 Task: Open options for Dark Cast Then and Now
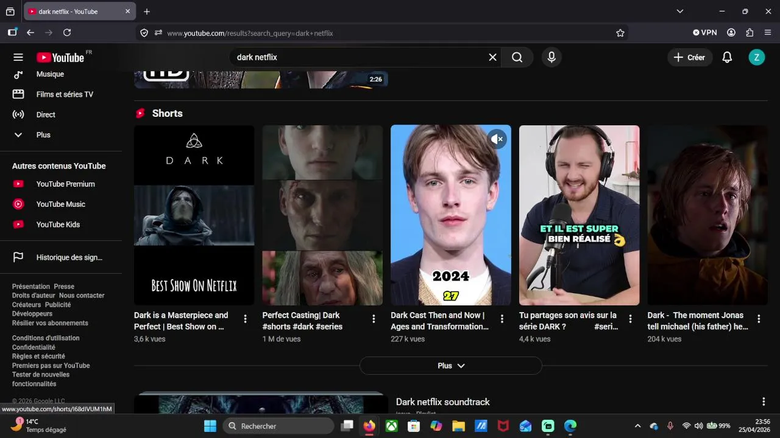pyautogui.click(x=502, y=319)
